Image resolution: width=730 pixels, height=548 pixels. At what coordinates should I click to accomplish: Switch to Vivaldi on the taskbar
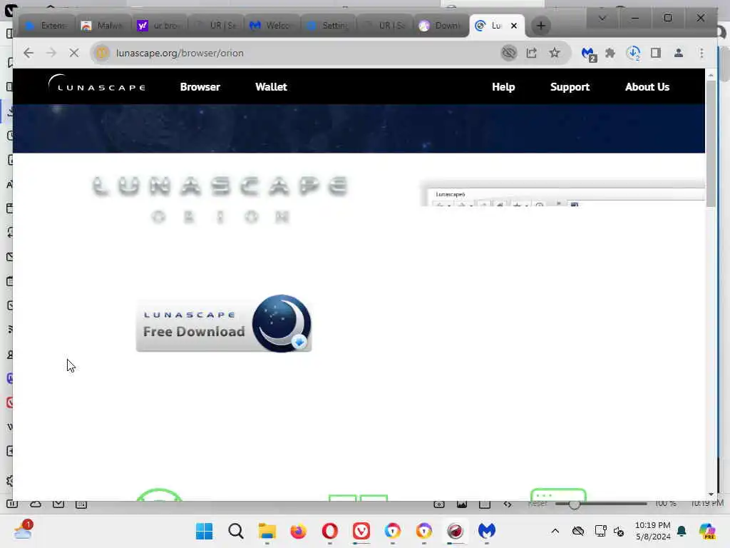pos(361,531)
